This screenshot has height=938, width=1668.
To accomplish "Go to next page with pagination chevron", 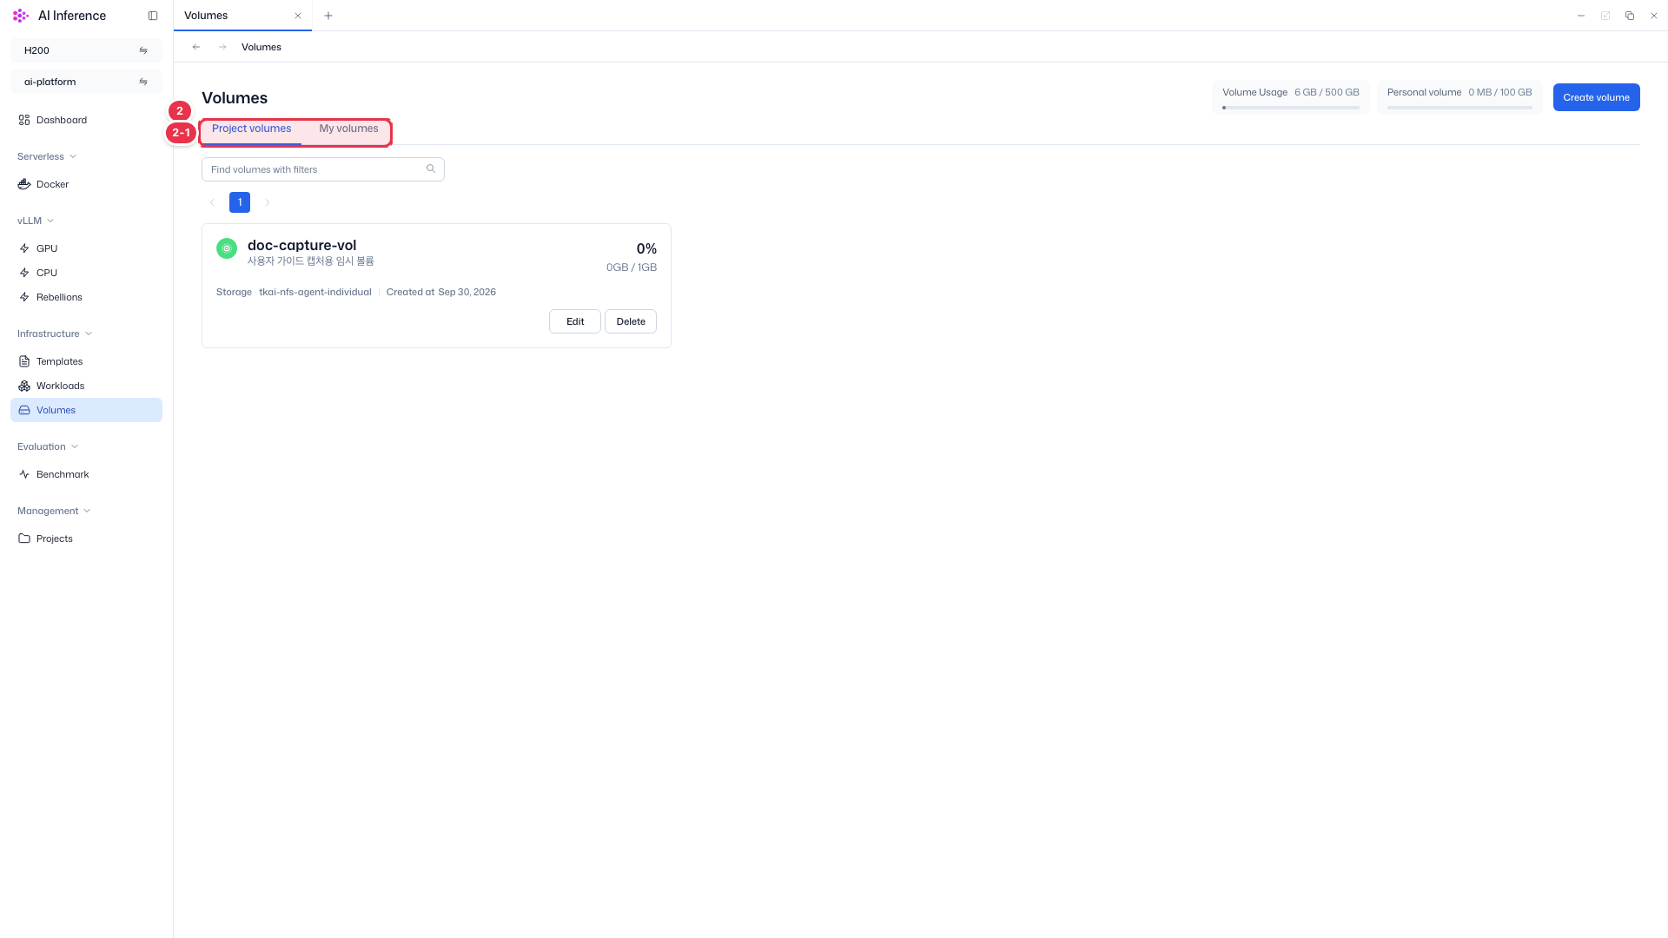I will tap(268, 202).
